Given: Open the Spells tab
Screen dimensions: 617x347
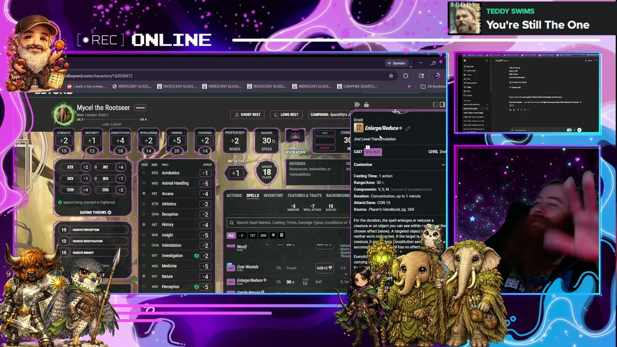Looking at the screenshot, I should [253, 196].
